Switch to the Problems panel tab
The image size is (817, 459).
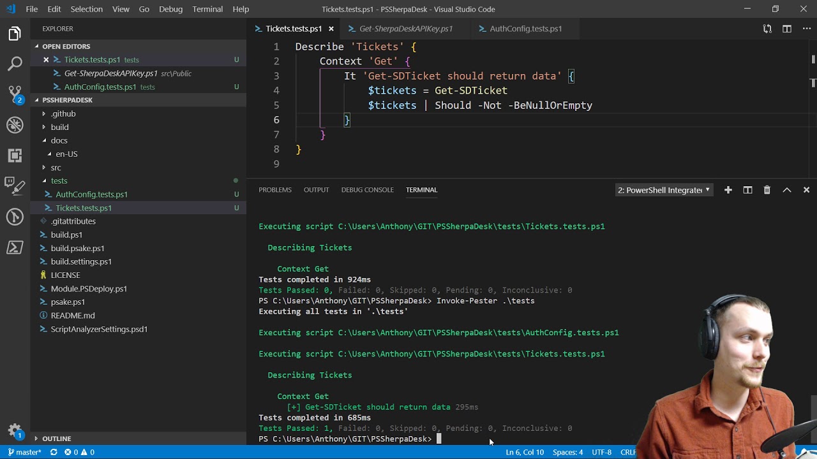(275, 190)
